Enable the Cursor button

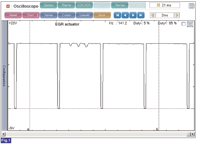66,15
